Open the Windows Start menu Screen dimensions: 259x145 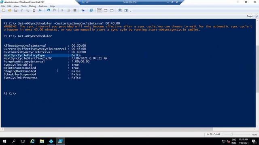pyautogui.click(x=4, y=141)
